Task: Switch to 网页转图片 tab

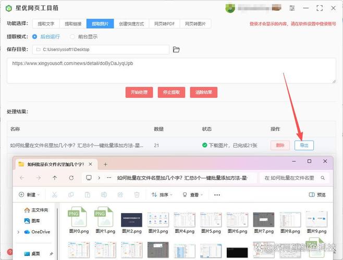Action: pos(195,24)
